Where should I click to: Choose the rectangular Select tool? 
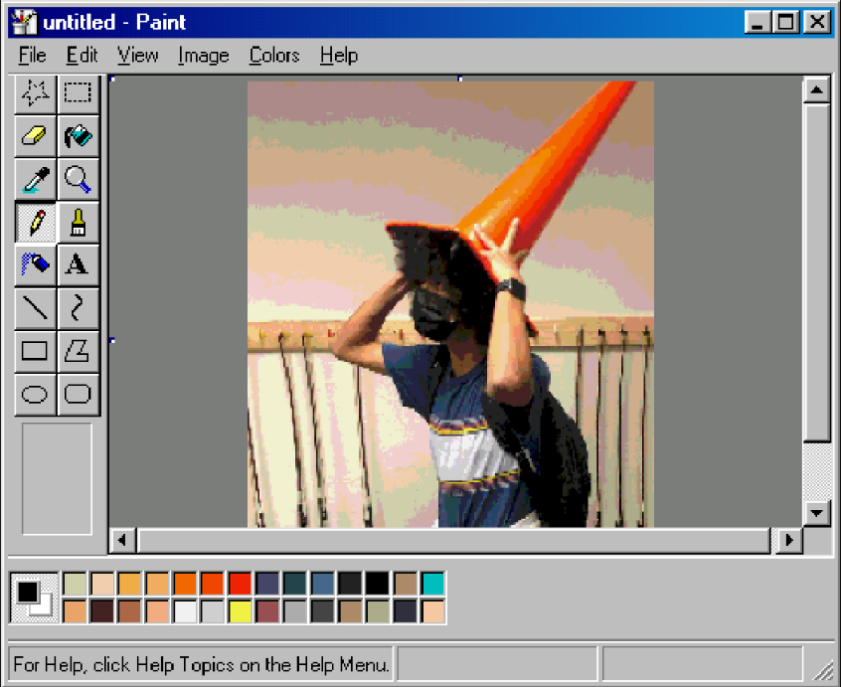[x=78, y=93]
